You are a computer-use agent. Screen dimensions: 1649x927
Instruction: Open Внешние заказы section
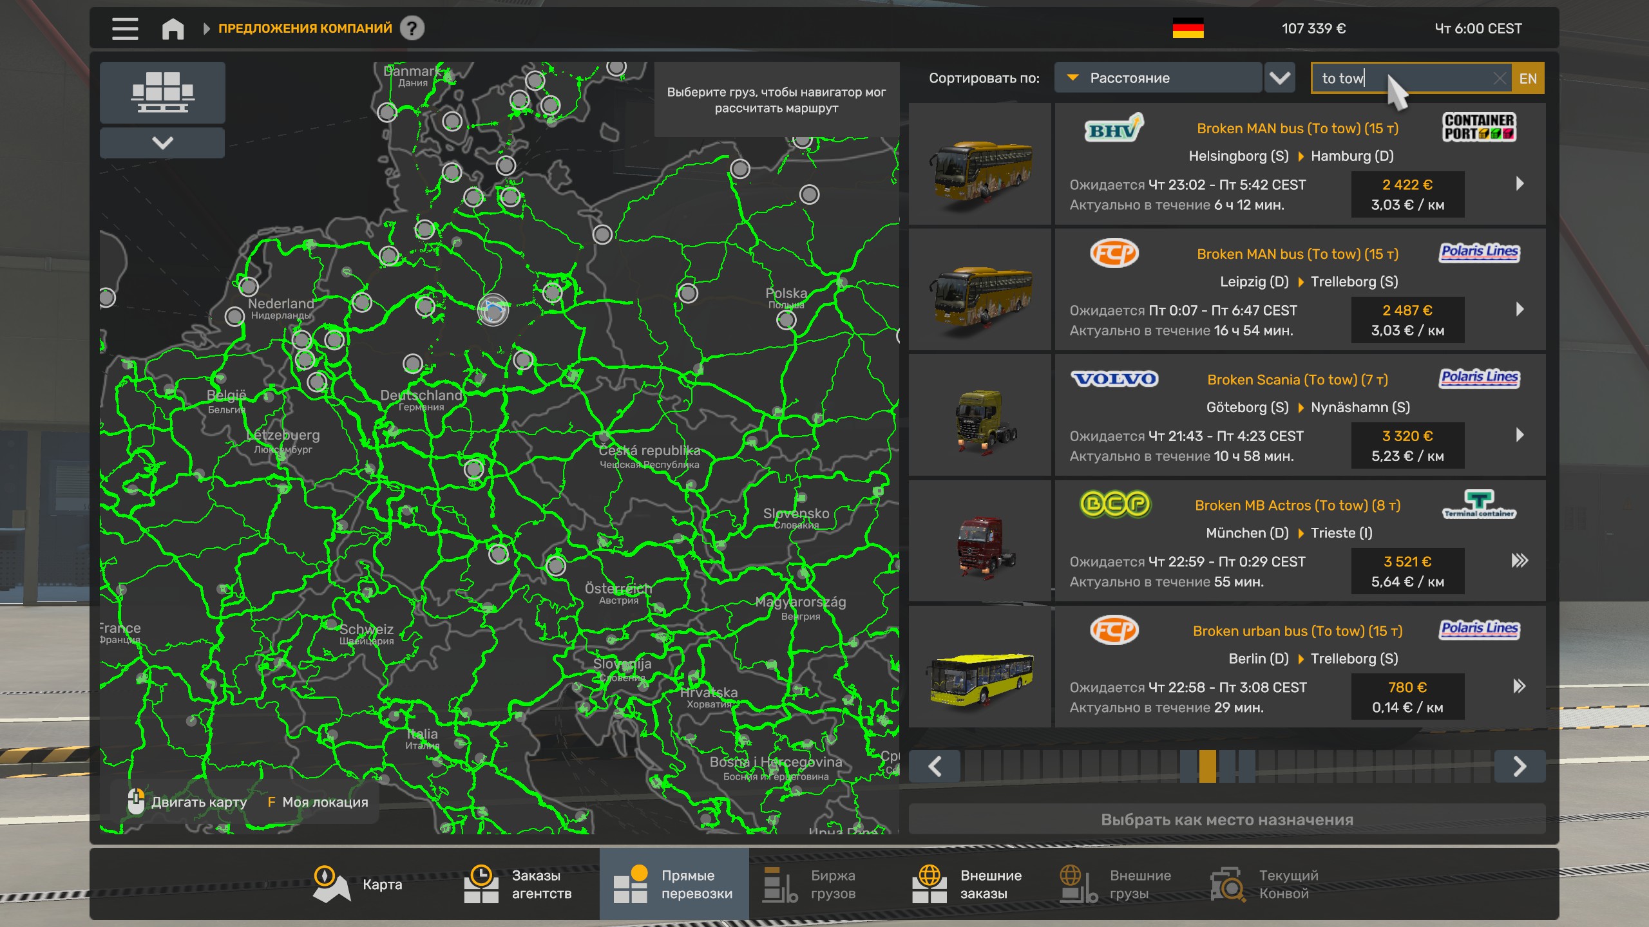pyautogui.click(x=967, y=884)
